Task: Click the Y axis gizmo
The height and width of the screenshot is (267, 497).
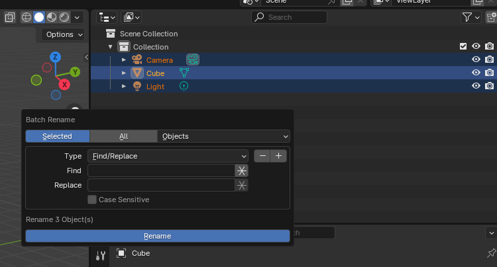Action: coord(75,72)
